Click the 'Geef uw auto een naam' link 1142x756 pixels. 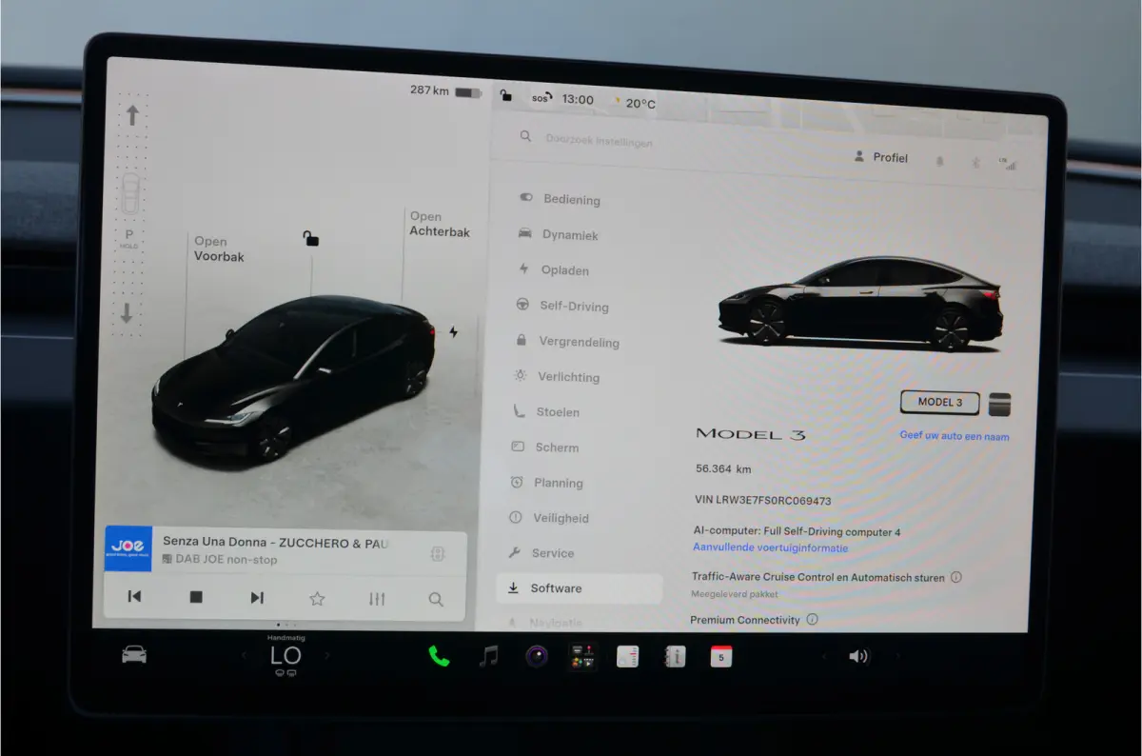pyautogui.click(x=955, y=436)
